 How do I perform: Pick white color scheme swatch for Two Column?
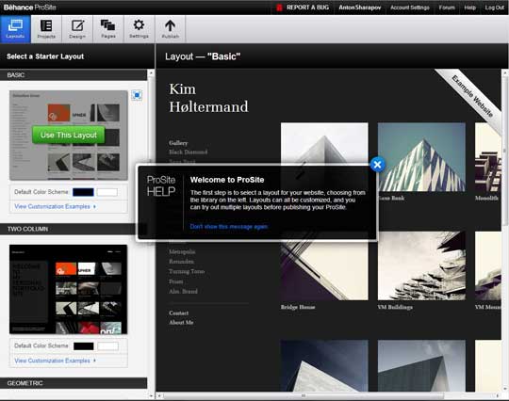pos(107,345)
